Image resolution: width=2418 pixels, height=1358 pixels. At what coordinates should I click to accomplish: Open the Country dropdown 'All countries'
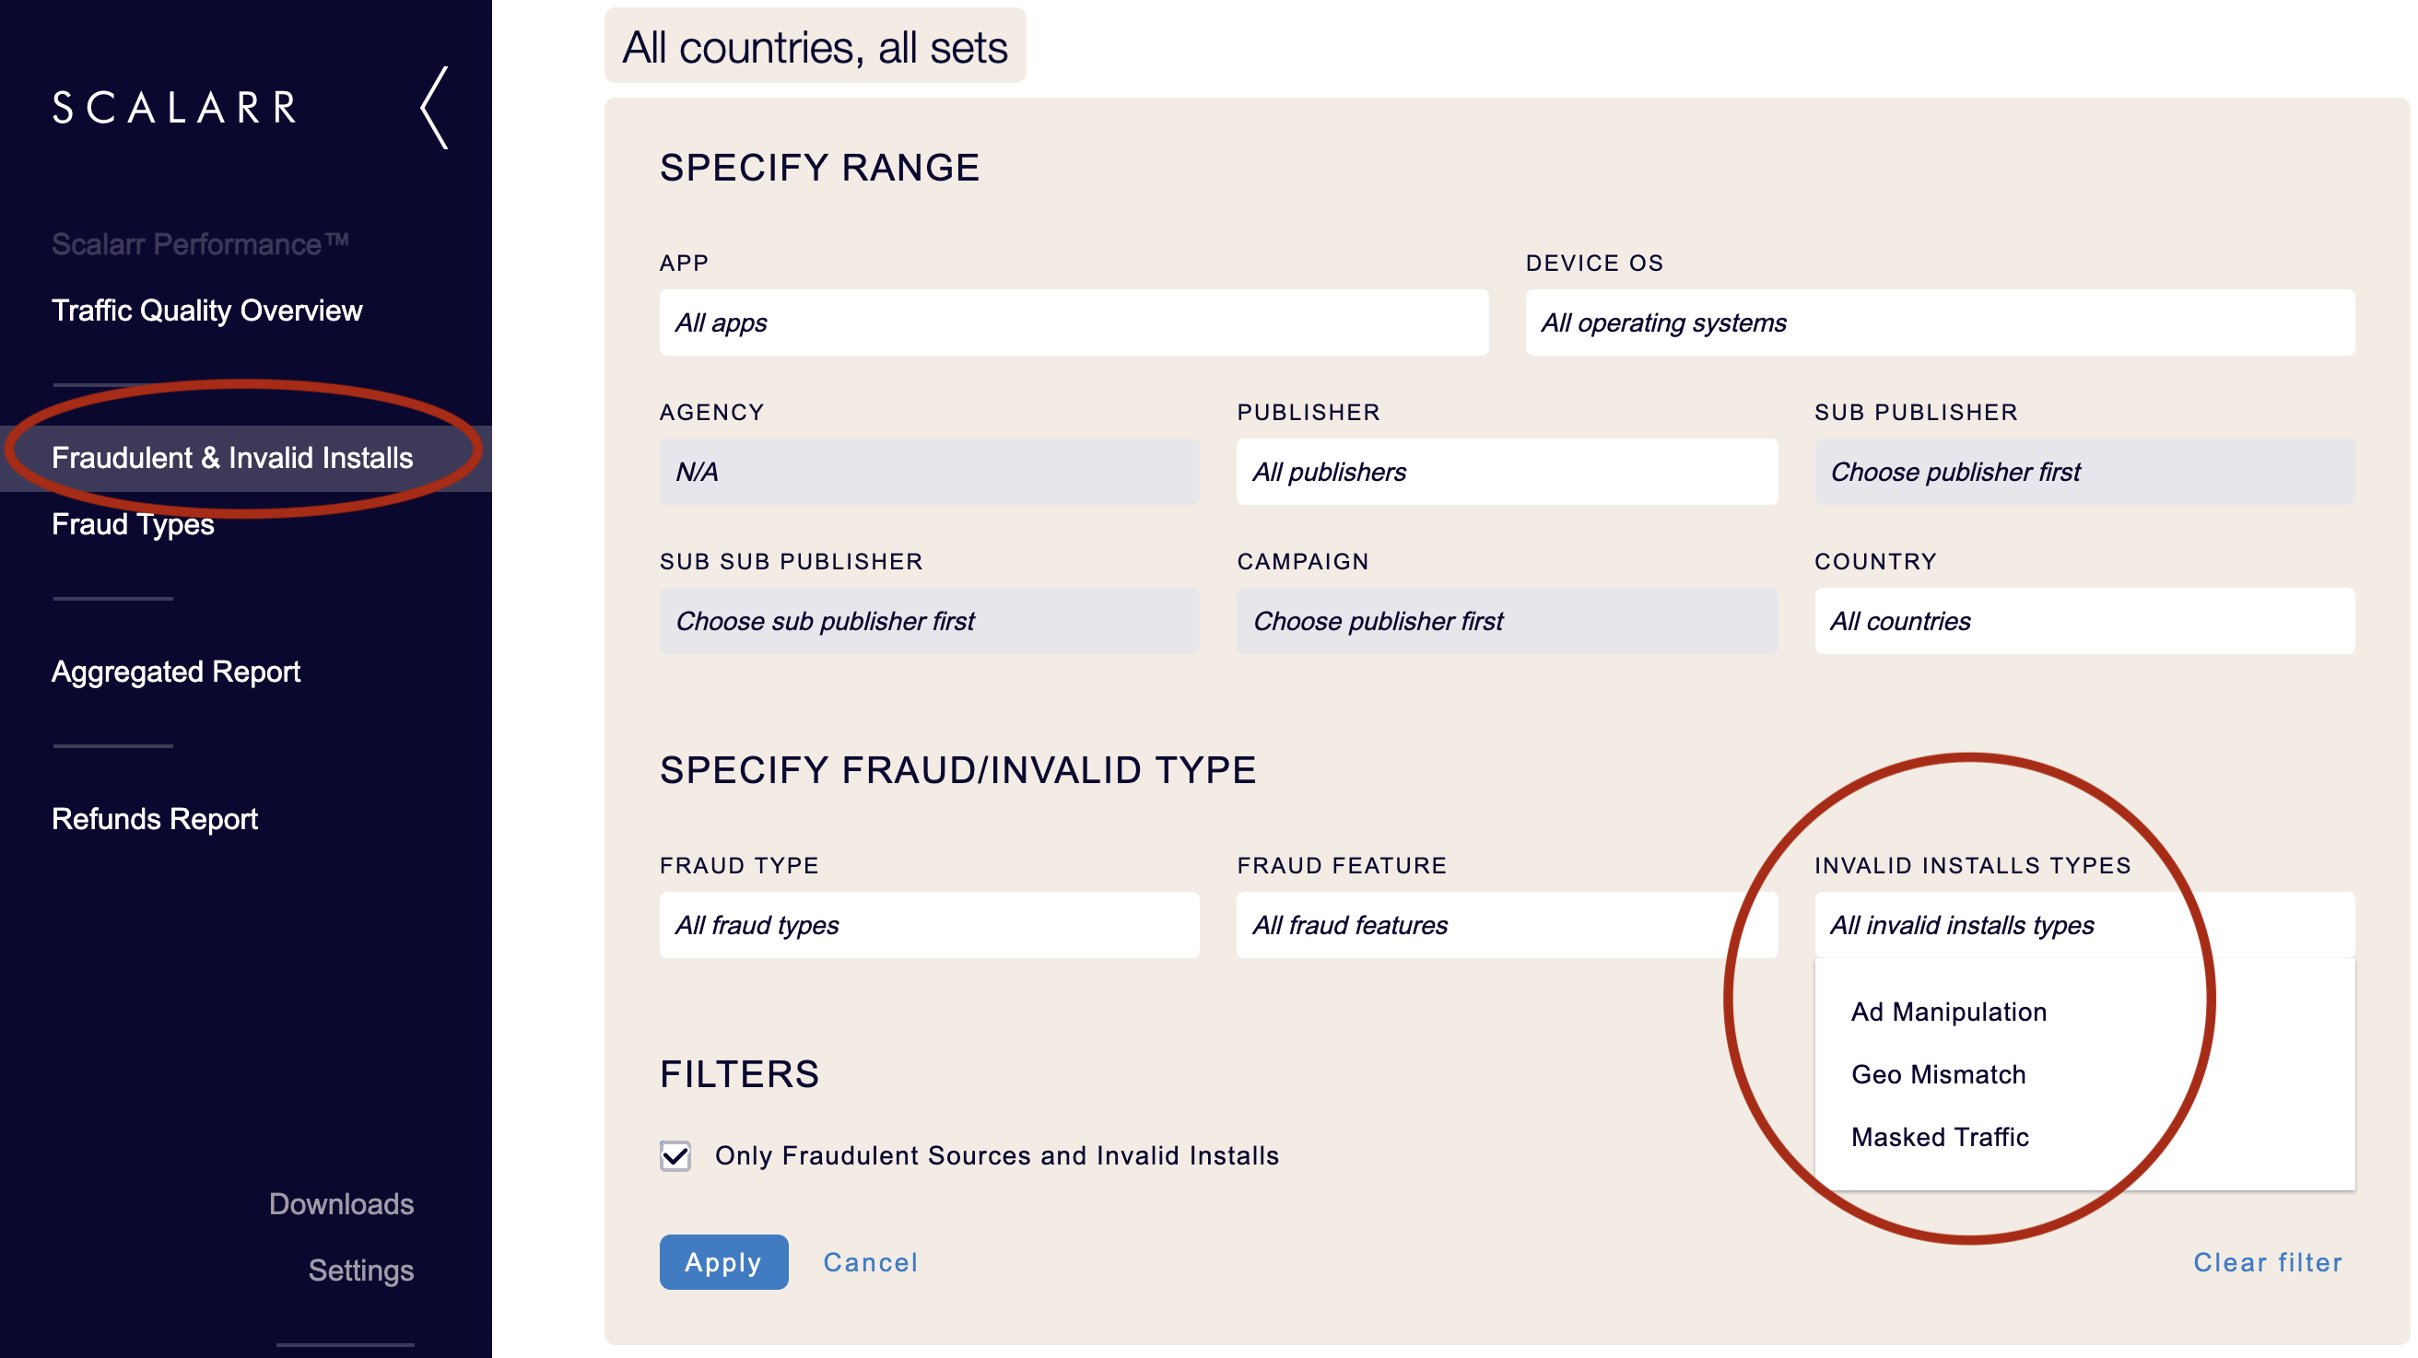coord(2083,621)
